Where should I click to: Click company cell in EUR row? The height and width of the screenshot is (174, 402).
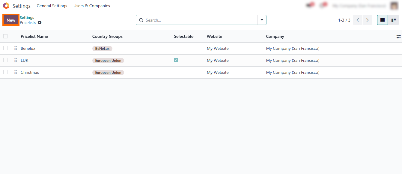click(293, 60)
